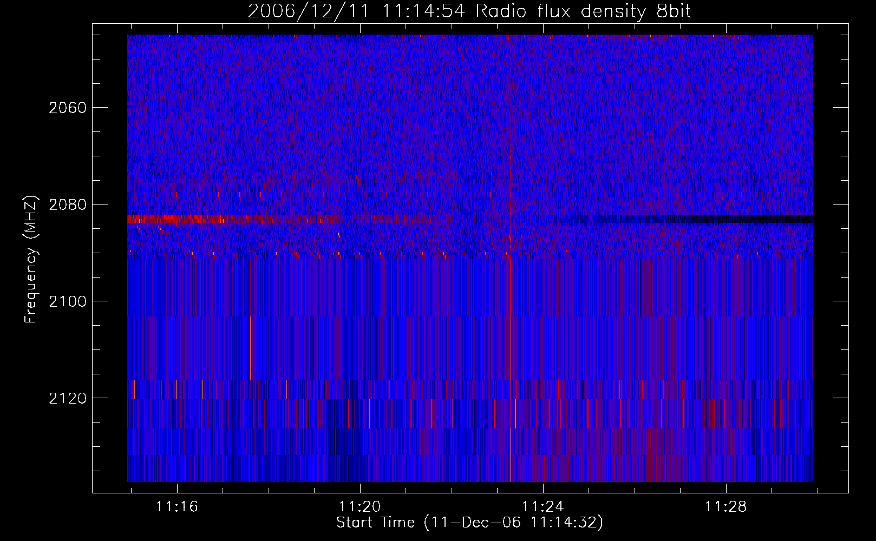
Task: Click the 2120 frequency tick label
Action: [x=67, y=398]
